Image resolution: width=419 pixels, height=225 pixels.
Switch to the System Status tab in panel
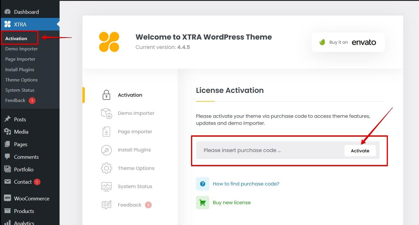[135, 187]
